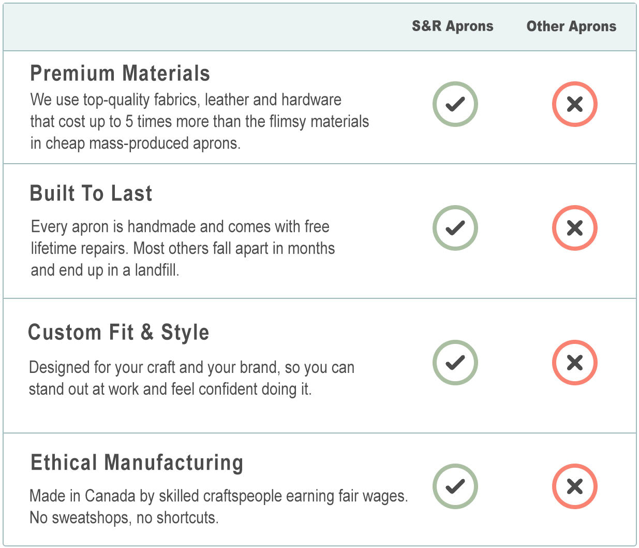Click the red X for Built To Last

tap(574, 228)
